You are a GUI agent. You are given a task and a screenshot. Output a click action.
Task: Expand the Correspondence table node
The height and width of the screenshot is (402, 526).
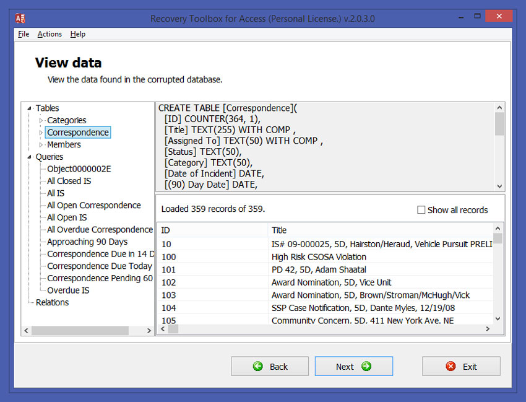(41, 133)
